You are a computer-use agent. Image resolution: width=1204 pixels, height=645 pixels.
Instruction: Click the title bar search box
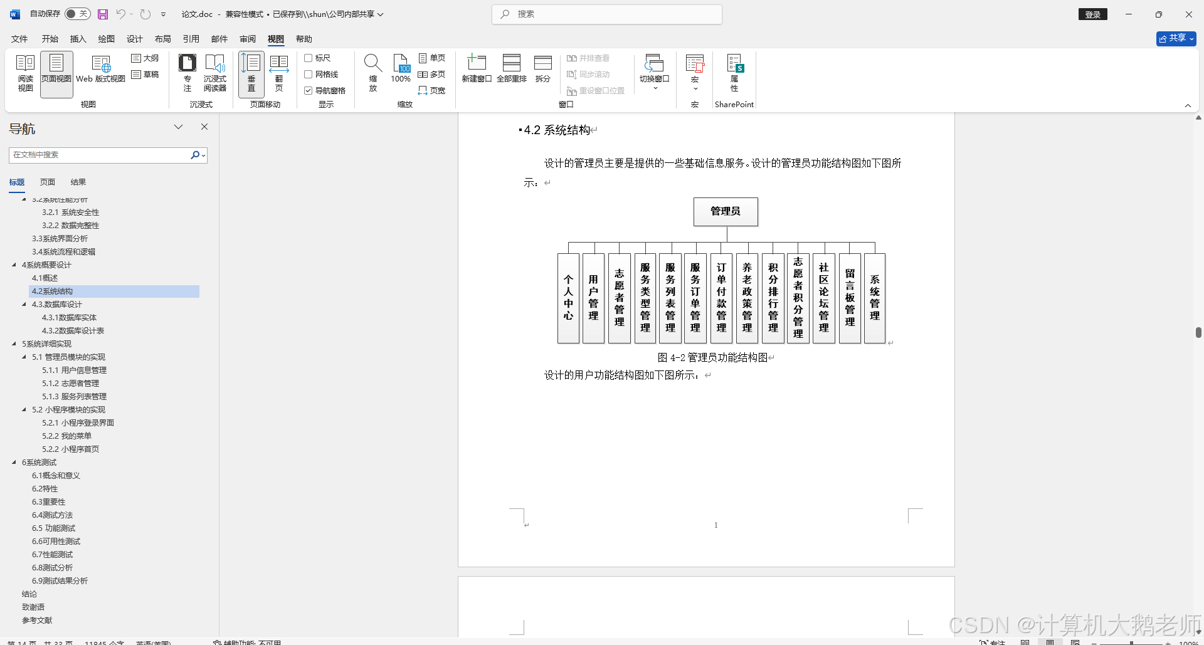pos(607,14)
